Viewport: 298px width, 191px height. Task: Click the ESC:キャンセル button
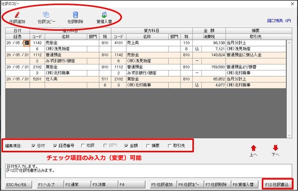(x=18, y=185)
